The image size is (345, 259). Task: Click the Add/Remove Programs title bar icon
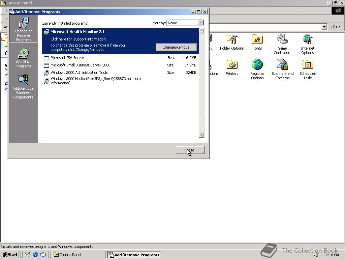[12, 12]
